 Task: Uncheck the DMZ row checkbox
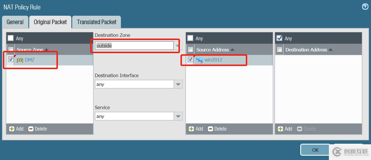[11, 59]
